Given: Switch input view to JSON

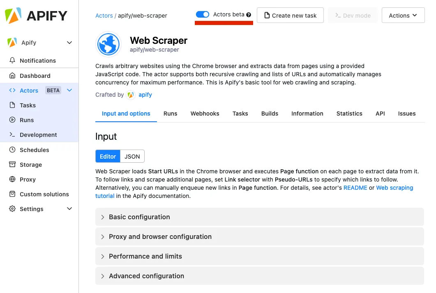Looking at the screenshot, I should pyautogui.click(x=132, y=157).
